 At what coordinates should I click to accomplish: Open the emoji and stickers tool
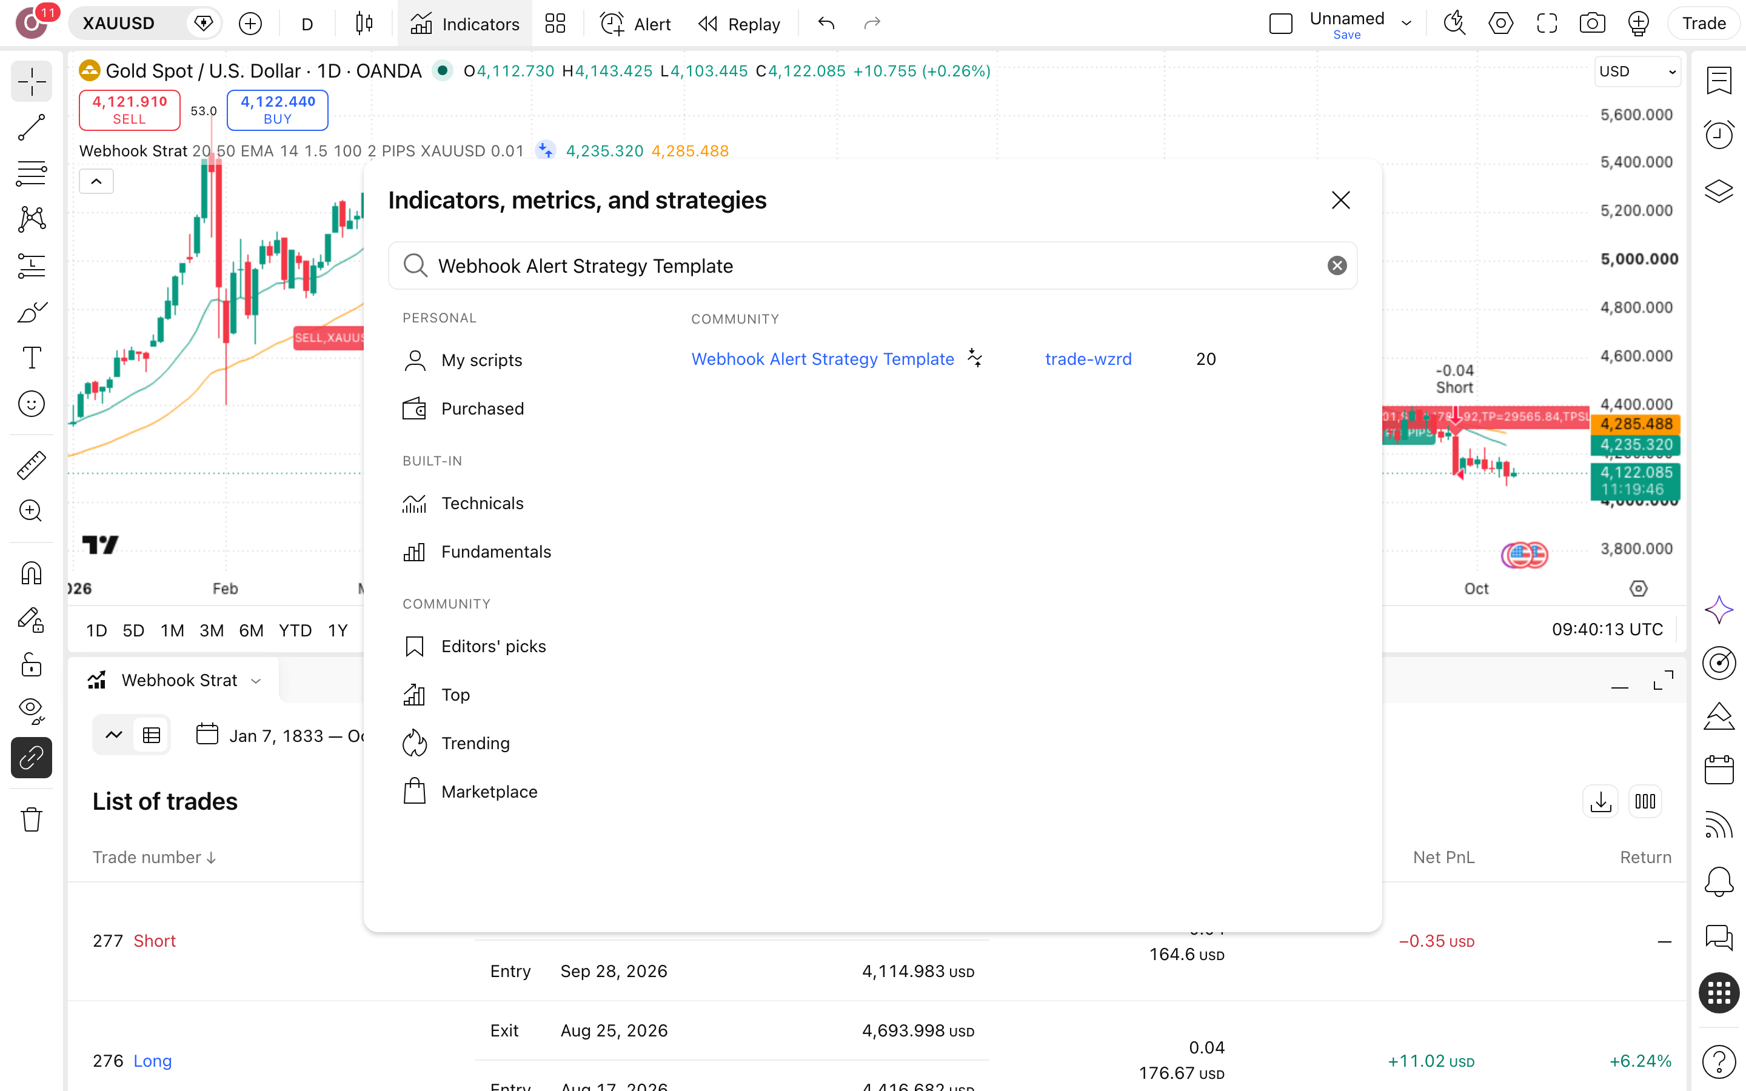click(x=31, y=404)
